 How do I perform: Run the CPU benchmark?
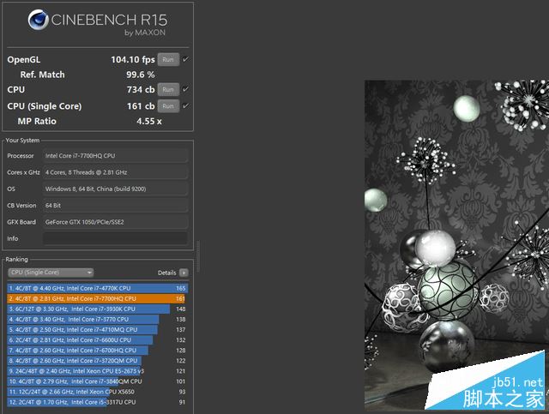pos(168,90)
